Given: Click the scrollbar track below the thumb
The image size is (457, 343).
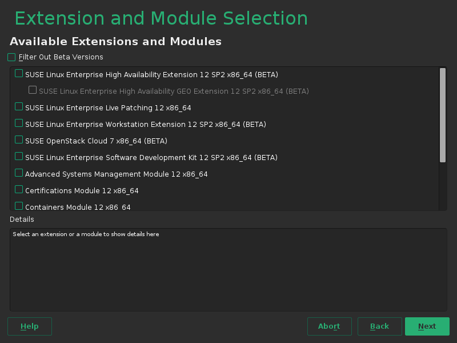Looking at the screenshot, I should click(443, 188).
